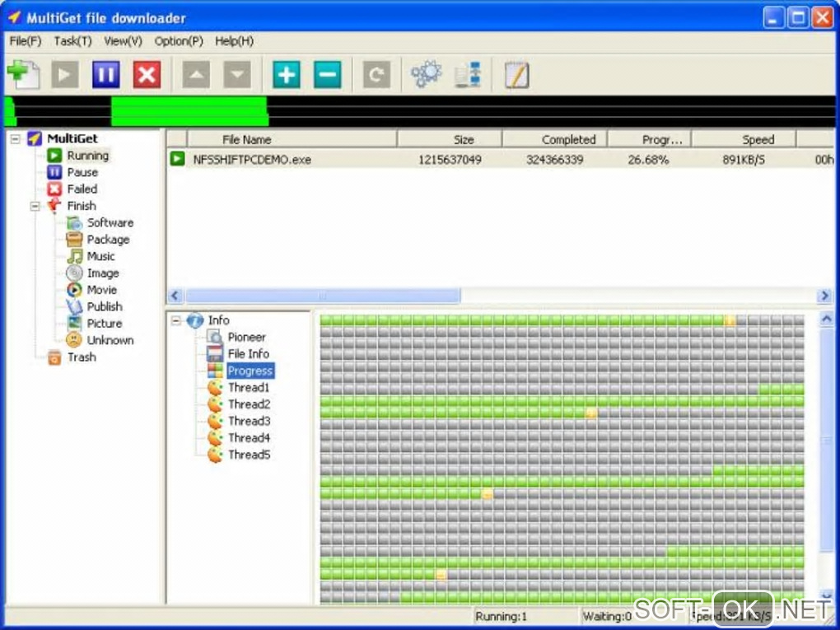This screenshot has width=840, height=630.
Task: Click the reload task toolbar button
Action: 376,74
